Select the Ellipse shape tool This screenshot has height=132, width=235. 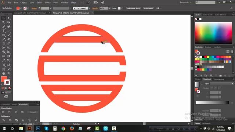coord(4,35)
